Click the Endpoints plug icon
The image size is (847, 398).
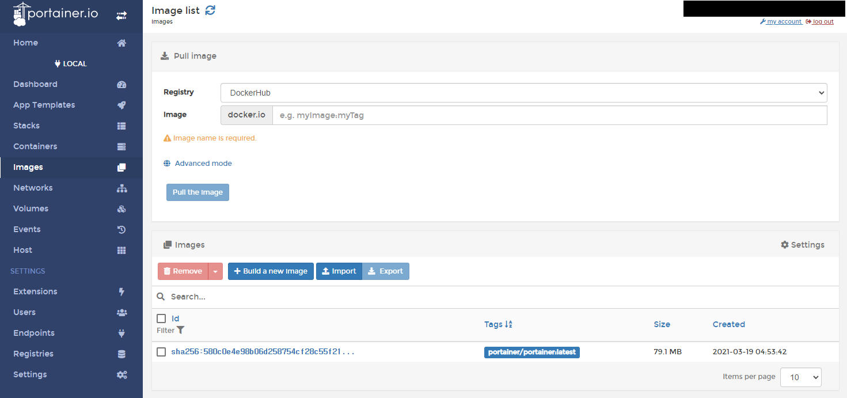click(121, 333)
